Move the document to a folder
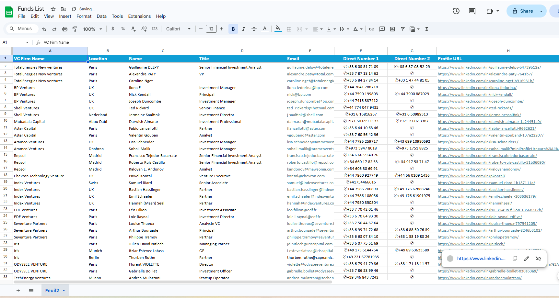The image size is (559, 298). point(64,9)
